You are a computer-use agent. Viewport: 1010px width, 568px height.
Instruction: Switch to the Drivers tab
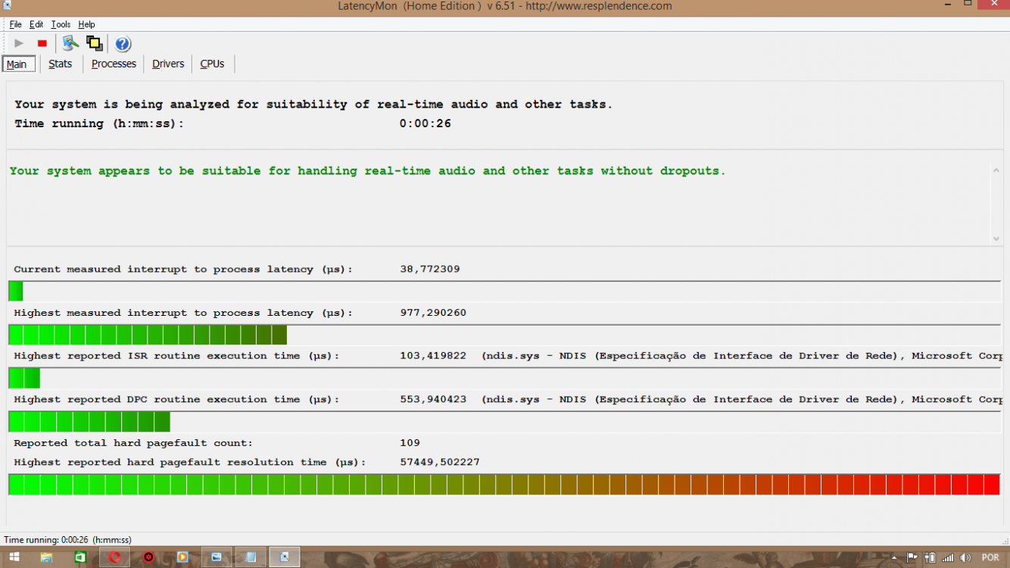pyautogui.click(x=168, y=64)
